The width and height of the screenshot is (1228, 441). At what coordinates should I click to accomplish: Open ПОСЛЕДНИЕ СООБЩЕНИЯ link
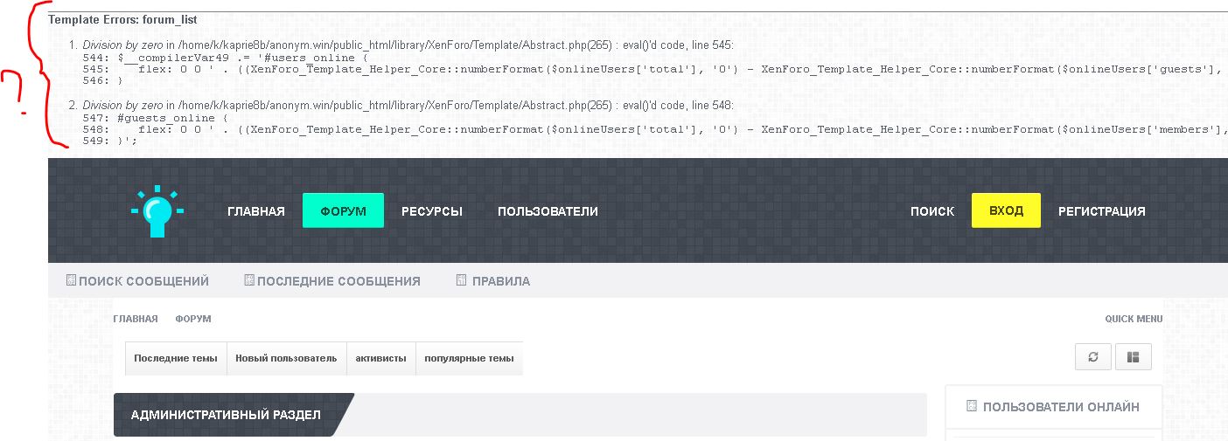coord(338,281)
